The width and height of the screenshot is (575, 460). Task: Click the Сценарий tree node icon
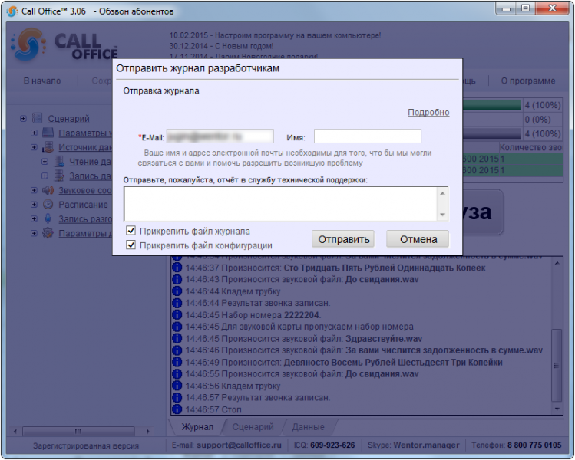[38, 118]
